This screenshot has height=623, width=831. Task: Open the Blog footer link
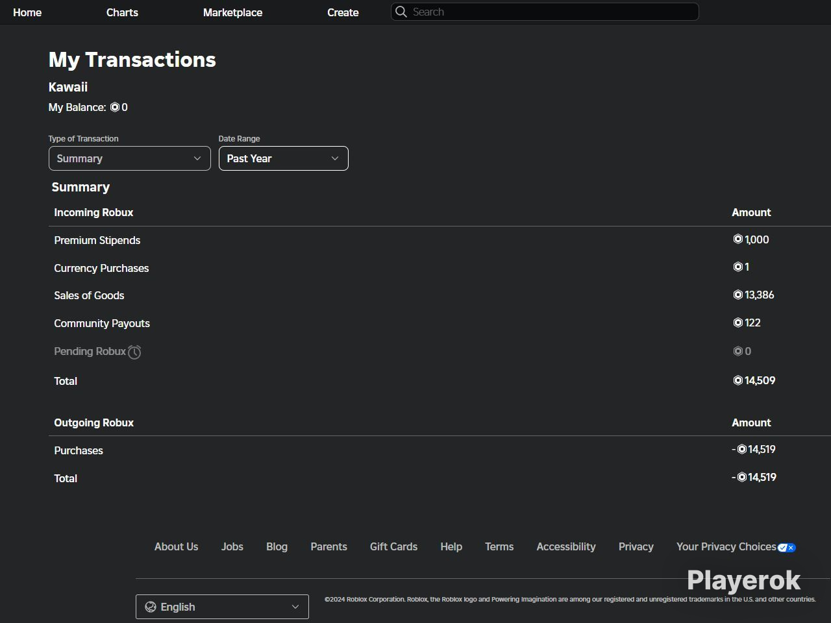coord(277,546)
